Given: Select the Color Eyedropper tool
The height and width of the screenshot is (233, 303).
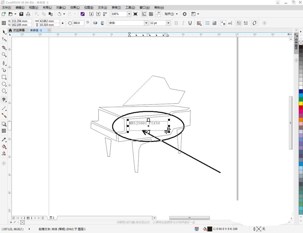Looking at the screenshot, I should [x=4, y=140].
